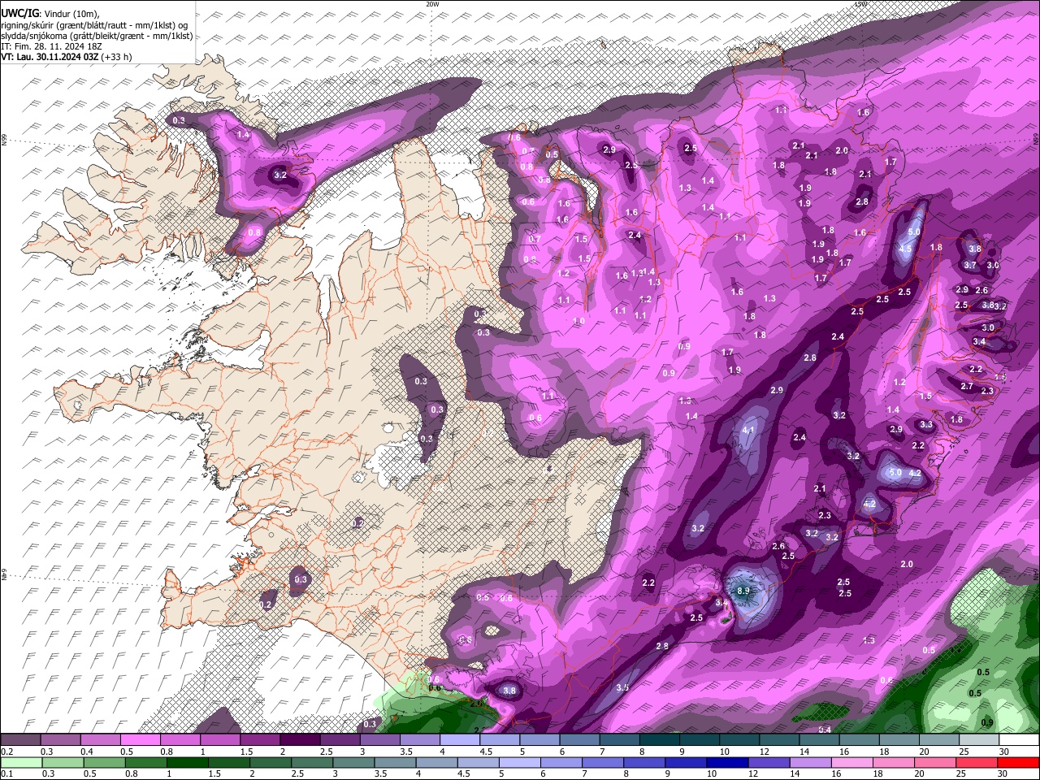Click the snow legend swatch between 25 and 30
The image size is (1040, 780).
point(979,740)
